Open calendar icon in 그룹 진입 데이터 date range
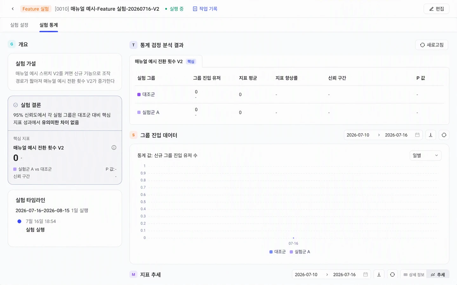Image resolution: width=457 pixels, height=285 pixels. 417,135
